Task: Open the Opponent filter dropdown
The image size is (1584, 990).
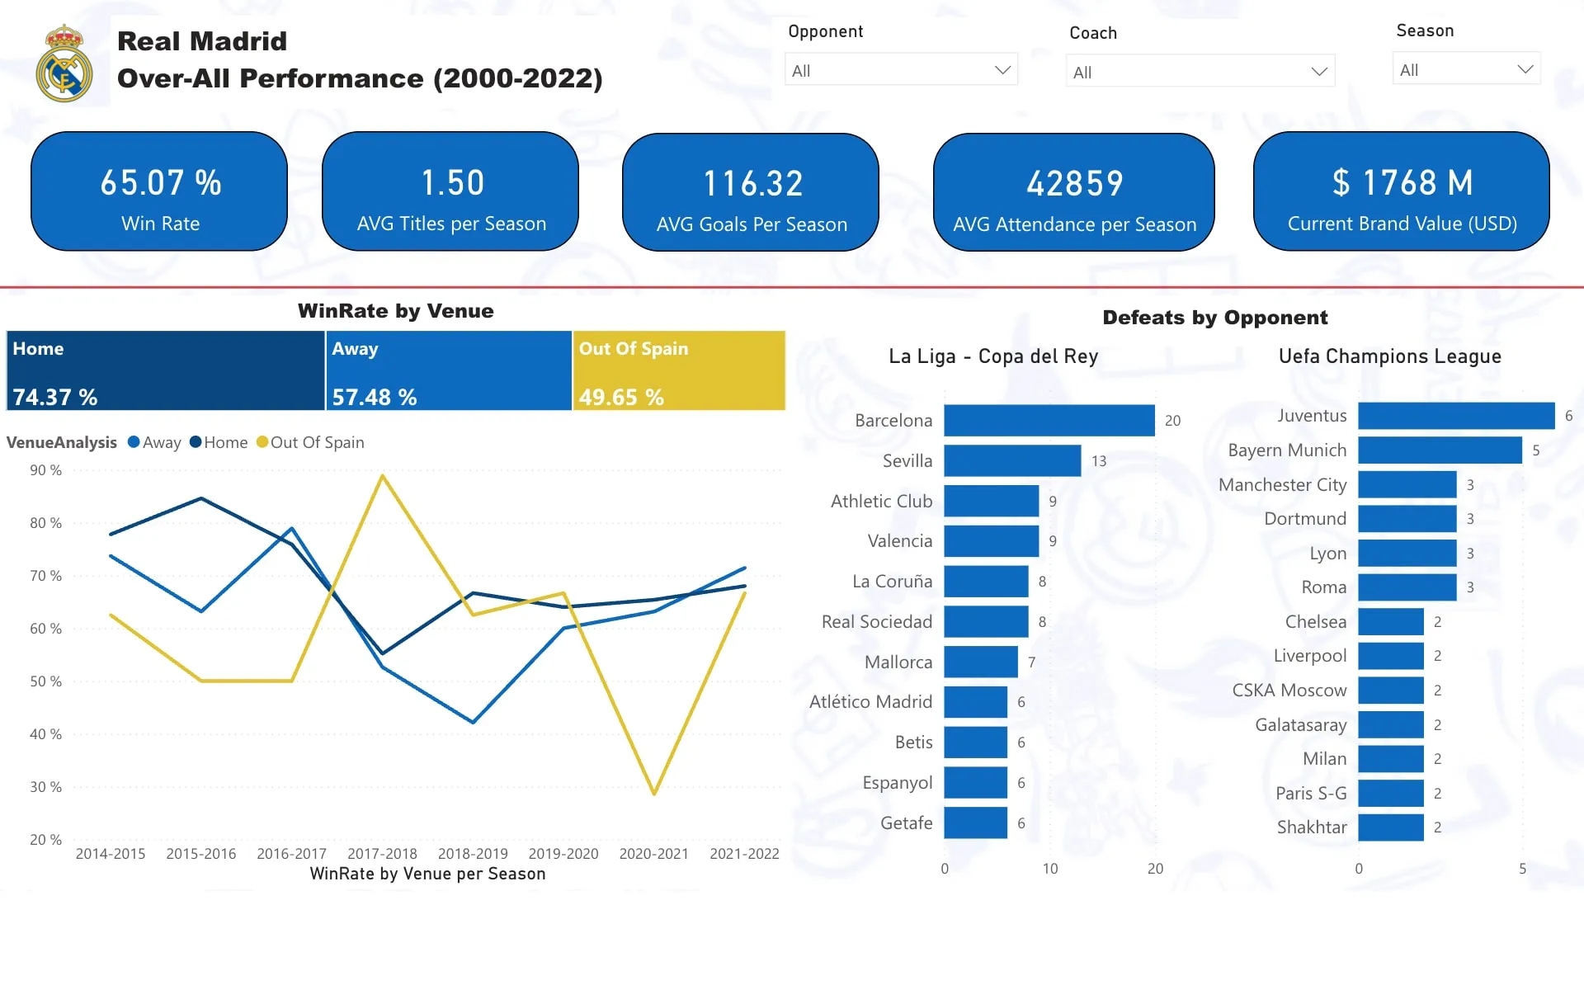Action: click(901, 70)
